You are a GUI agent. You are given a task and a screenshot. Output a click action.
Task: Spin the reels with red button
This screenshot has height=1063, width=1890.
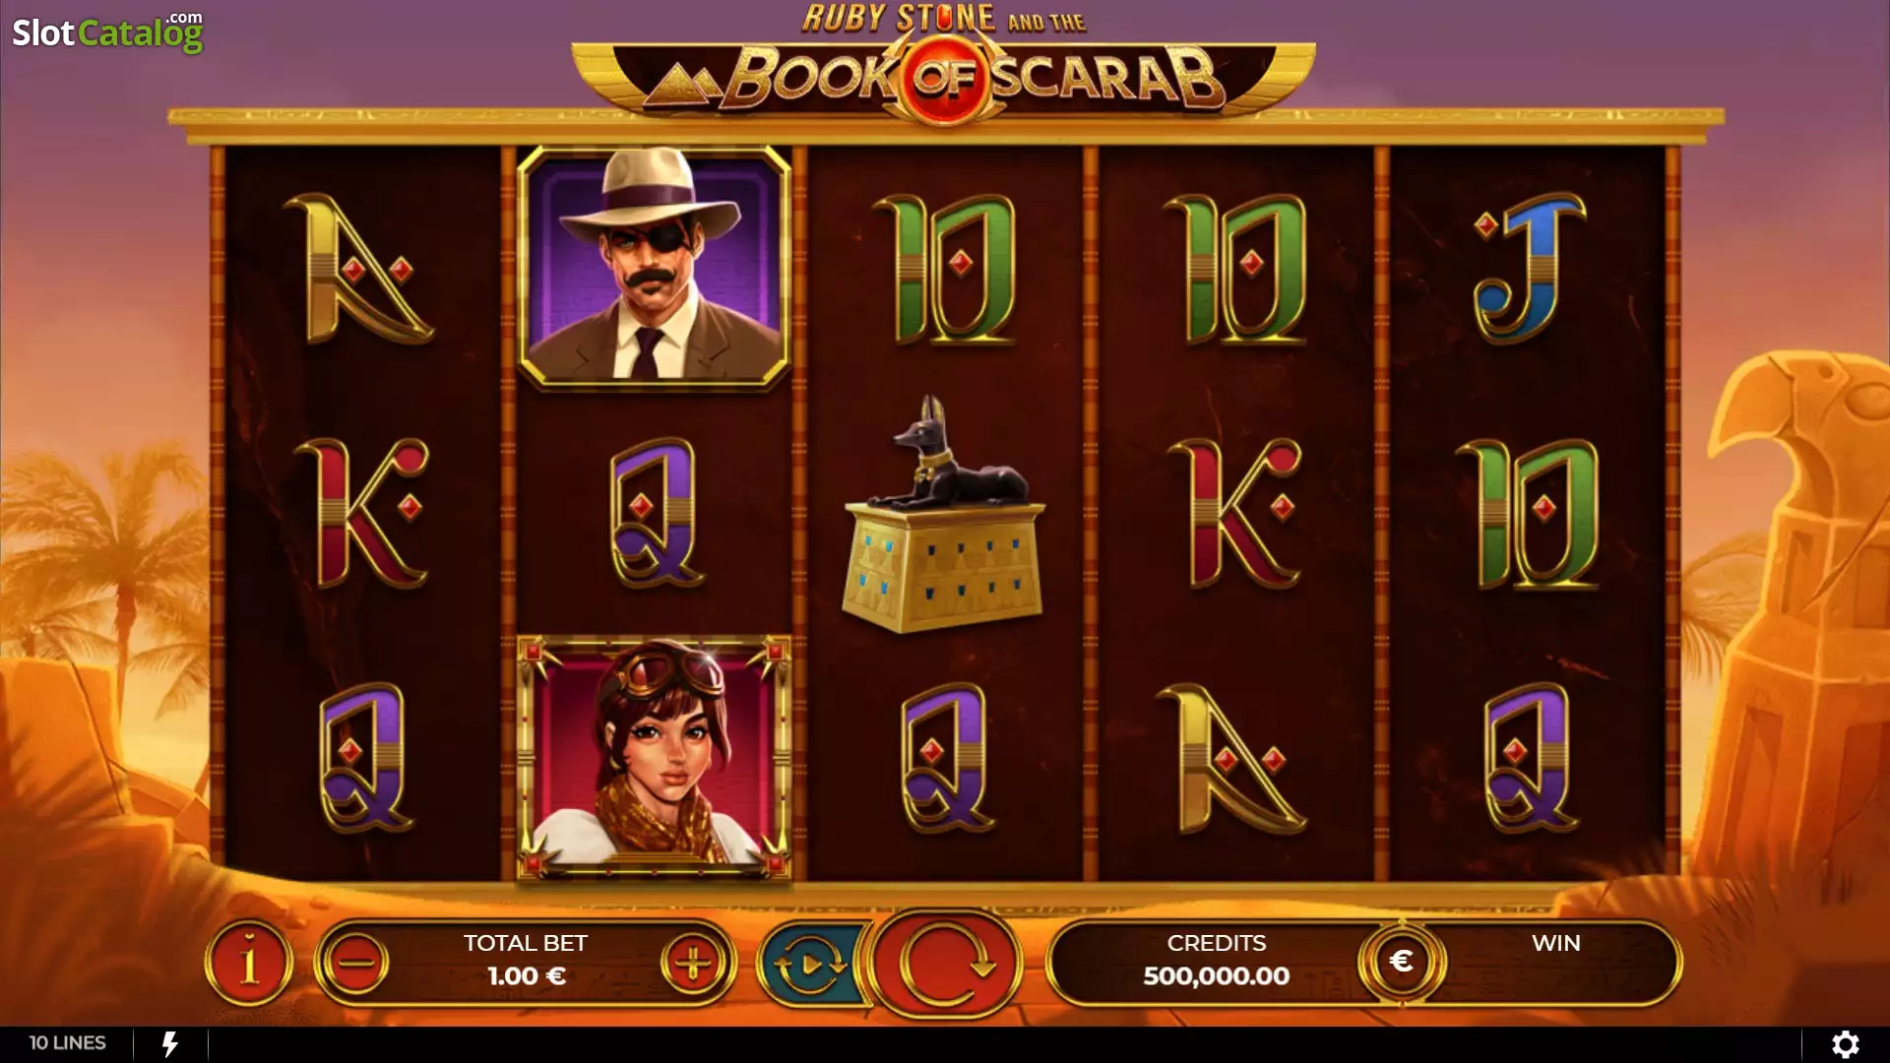pos(946,963)
